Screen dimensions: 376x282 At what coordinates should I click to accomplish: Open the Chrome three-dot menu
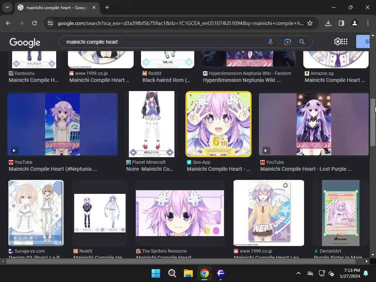368,23
